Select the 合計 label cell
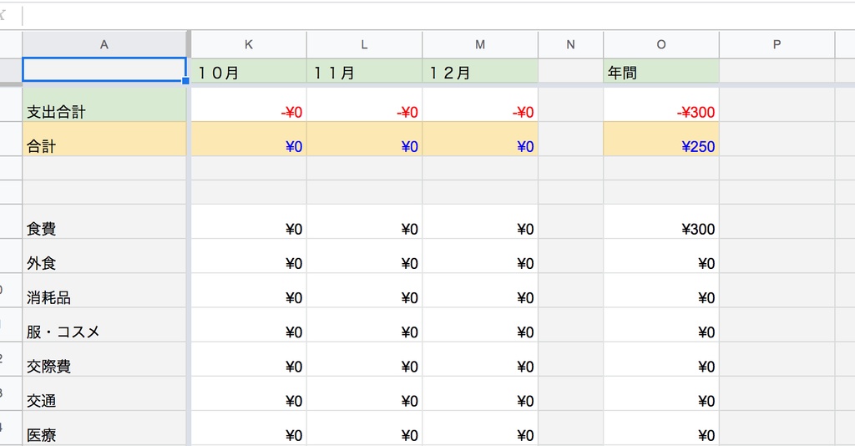The width and height of the screenshot is (855, 446). [104, 139]
